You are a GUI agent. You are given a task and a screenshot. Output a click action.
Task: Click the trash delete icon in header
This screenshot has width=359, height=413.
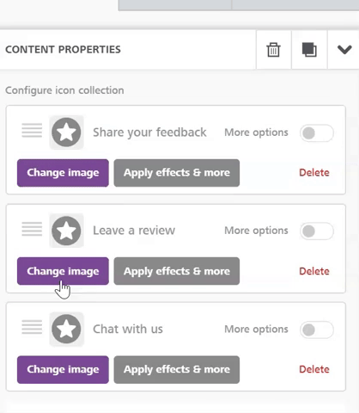pyautogui.click(x=273, y=50)
